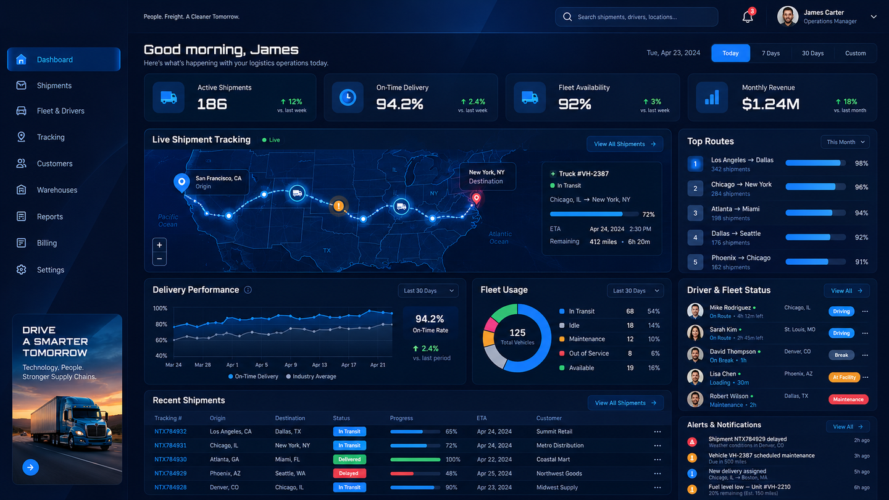Focus the shipments search field
Viewport: 889px width, 500px height.
[636, 17]
